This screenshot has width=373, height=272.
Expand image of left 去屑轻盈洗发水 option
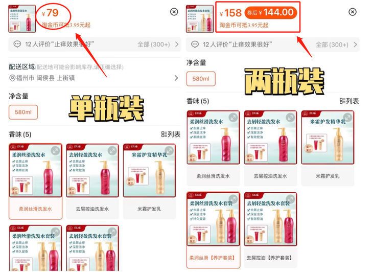pyautogui.click(x=112, y=151)
